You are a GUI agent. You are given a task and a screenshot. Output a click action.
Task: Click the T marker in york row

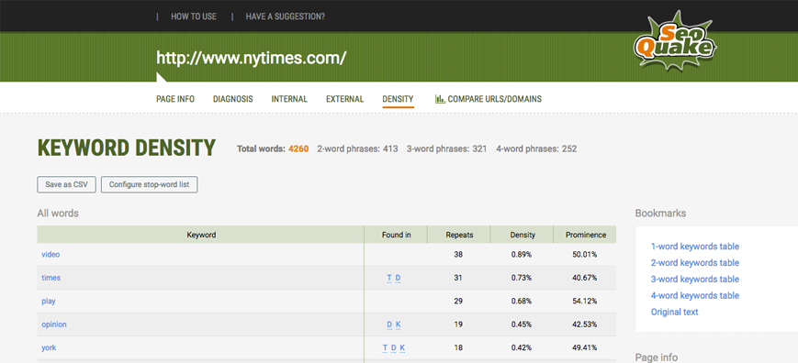(386, 347)
